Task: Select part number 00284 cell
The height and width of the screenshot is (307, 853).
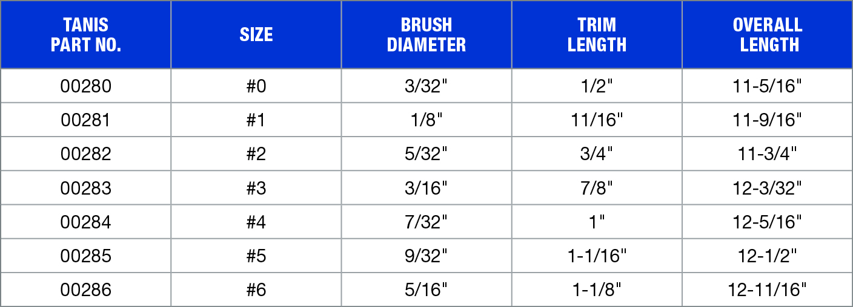Action: pos(85,222)
